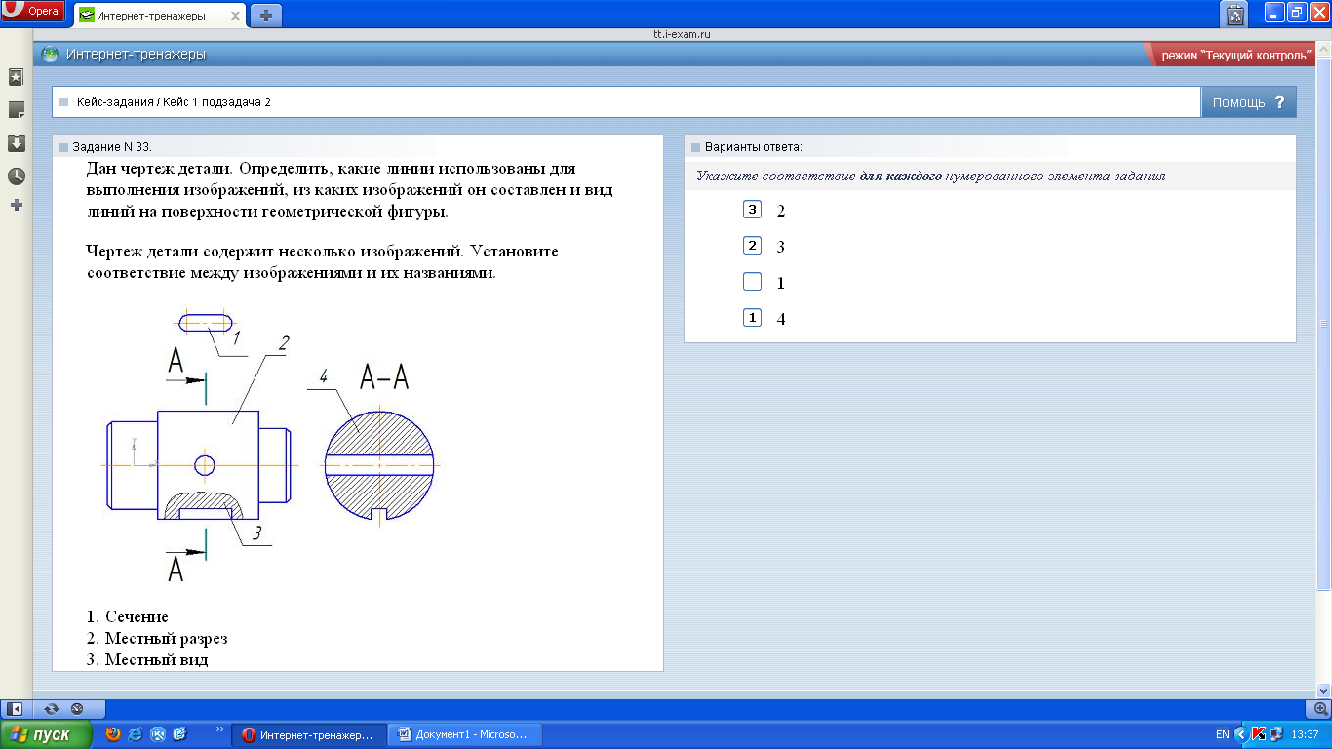Open Opera sidebar downloads panel

point(16,143)
